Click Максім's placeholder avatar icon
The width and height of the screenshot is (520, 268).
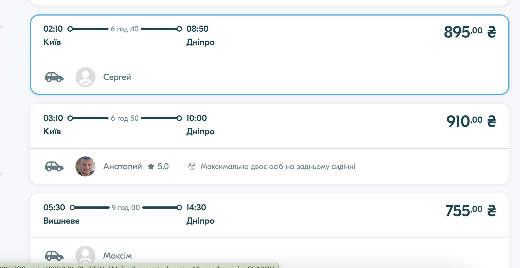point(85,255)
